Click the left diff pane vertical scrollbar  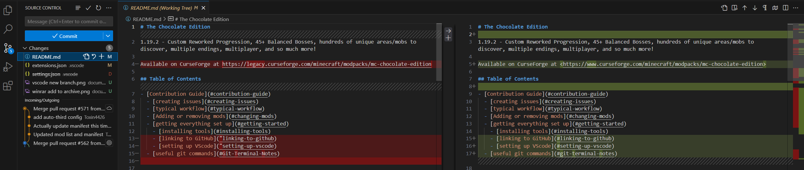[x=439, y=52]
